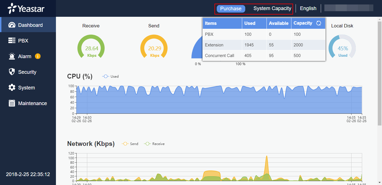This screenshot has width=382, height=185.
Task: Click the page vertical scrollbar
Action: (x=379, y=70)
